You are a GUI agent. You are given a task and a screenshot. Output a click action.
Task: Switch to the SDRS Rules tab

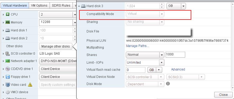(61, 6)
